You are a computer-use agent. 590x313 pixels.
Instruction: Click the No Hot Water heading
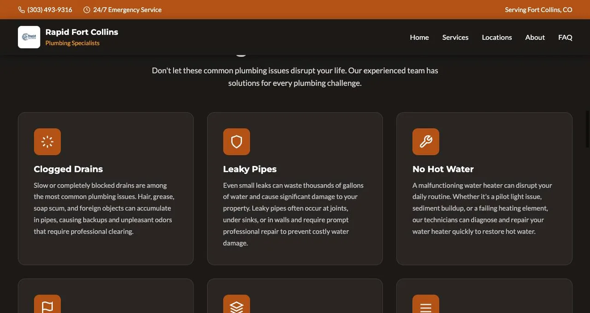pyautogui.click(x=443, y=169)
